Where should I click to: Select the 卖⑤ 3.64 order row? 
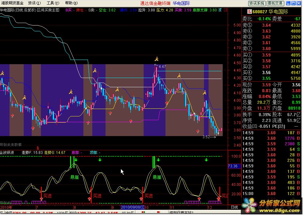[272, 25]
